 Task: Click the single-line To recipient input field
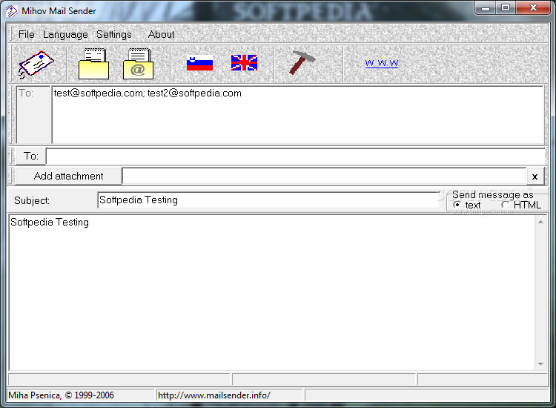(x=295, y=156)
